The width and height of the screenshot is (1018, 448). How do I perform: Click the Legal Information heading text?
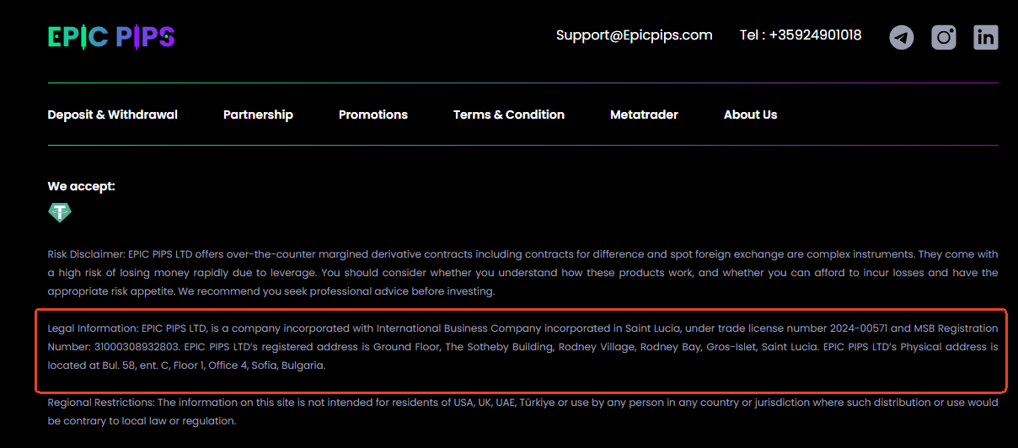(87, 328)
